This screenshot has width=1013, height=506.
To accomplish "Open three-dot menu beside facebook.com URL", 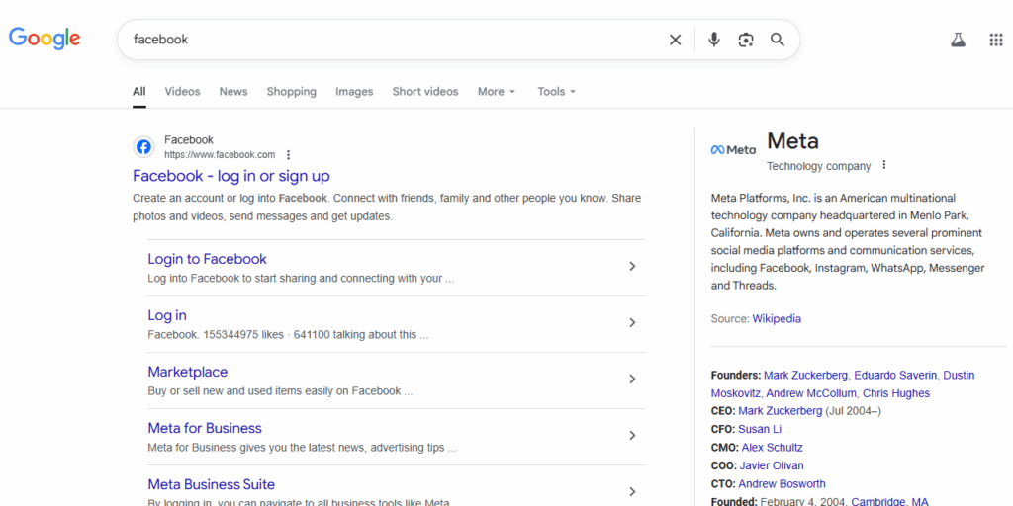I will tap(288, 155).
